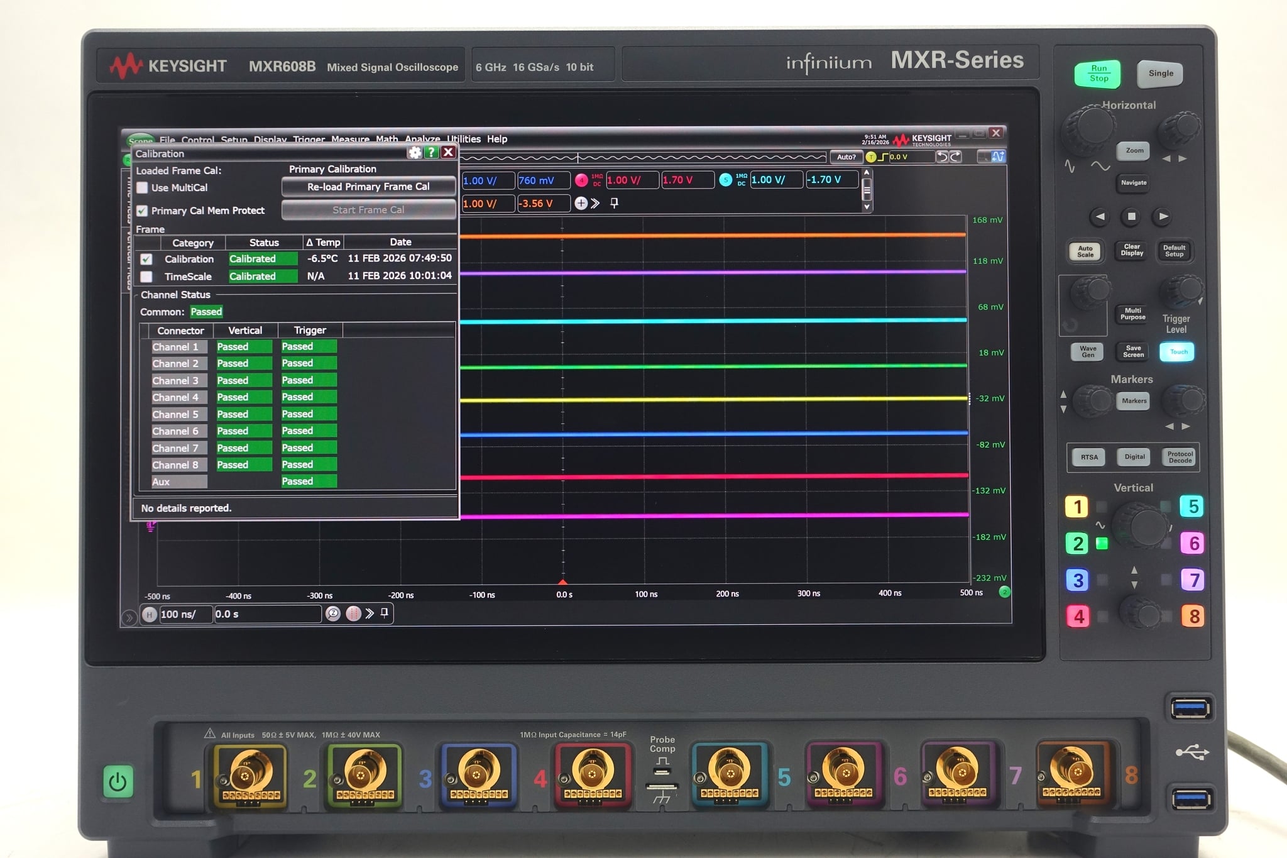
Task: Expand the bottom-left double-arrow chevron
Action: (x=129, y=617)
